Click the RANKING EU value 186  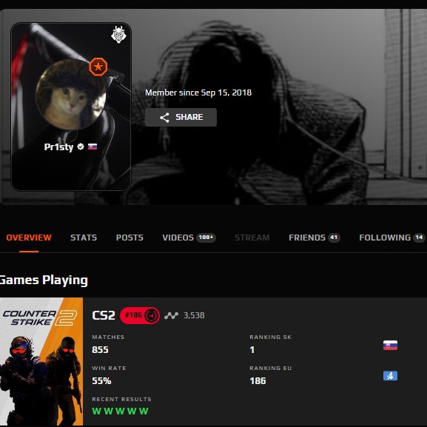(x=258, y=380)
